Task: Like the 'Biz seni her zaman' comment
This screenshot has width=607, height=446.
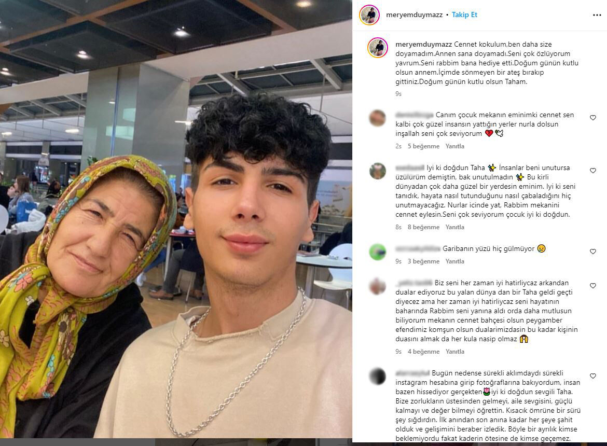Action: 592,286
